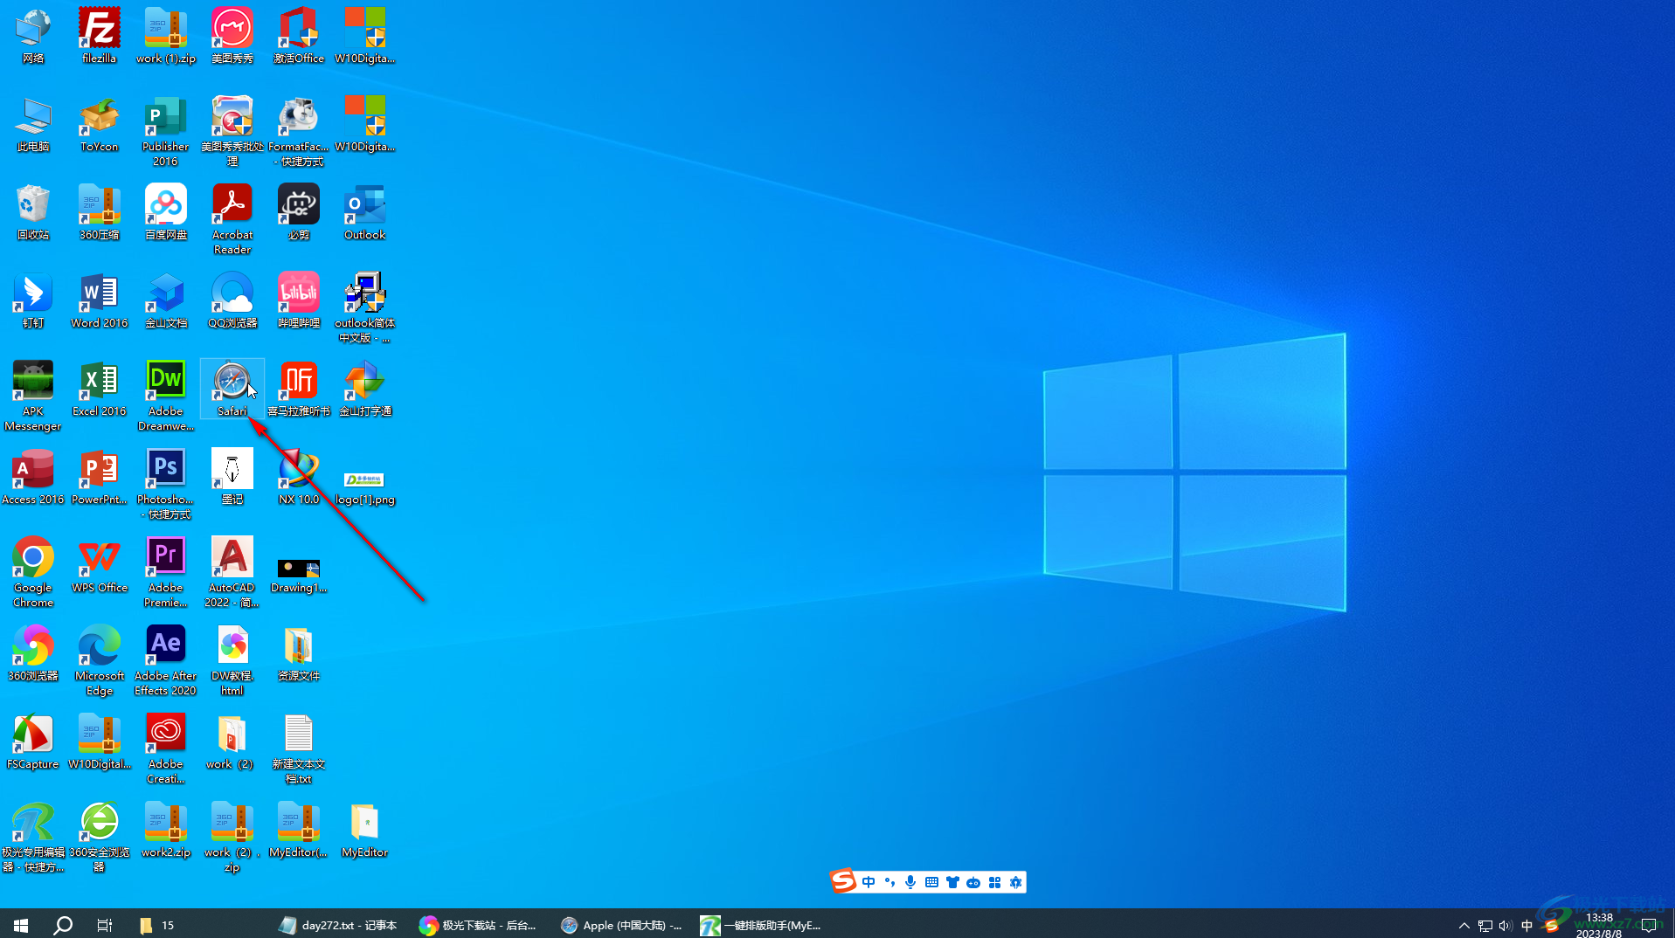
Task: Open the taskbar folder labeled 15
Action: pyautogui.click(x=157, y=925)
